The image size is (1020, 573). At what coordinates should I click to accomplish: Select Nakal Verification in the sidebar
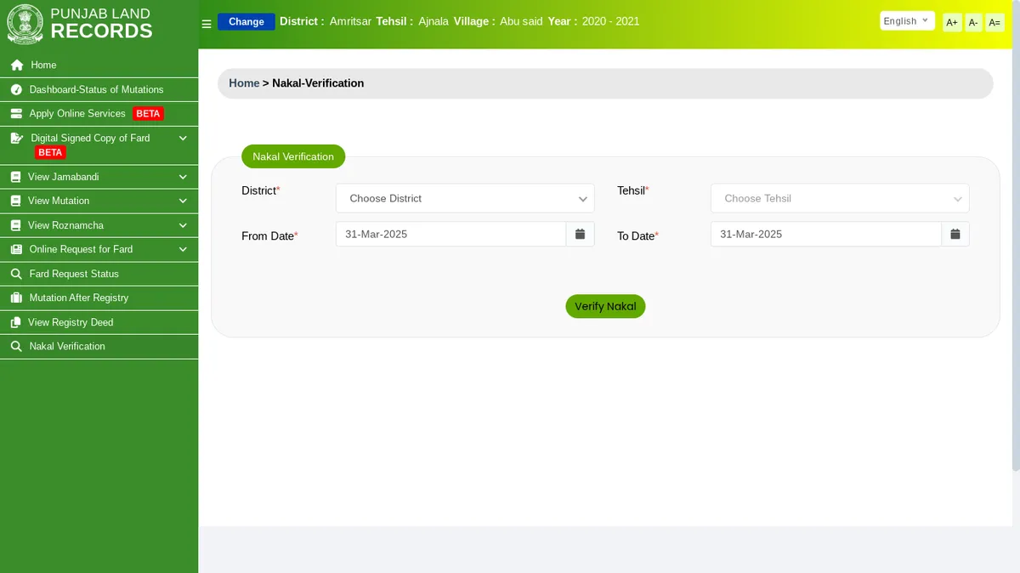click(x=67, y=346)
